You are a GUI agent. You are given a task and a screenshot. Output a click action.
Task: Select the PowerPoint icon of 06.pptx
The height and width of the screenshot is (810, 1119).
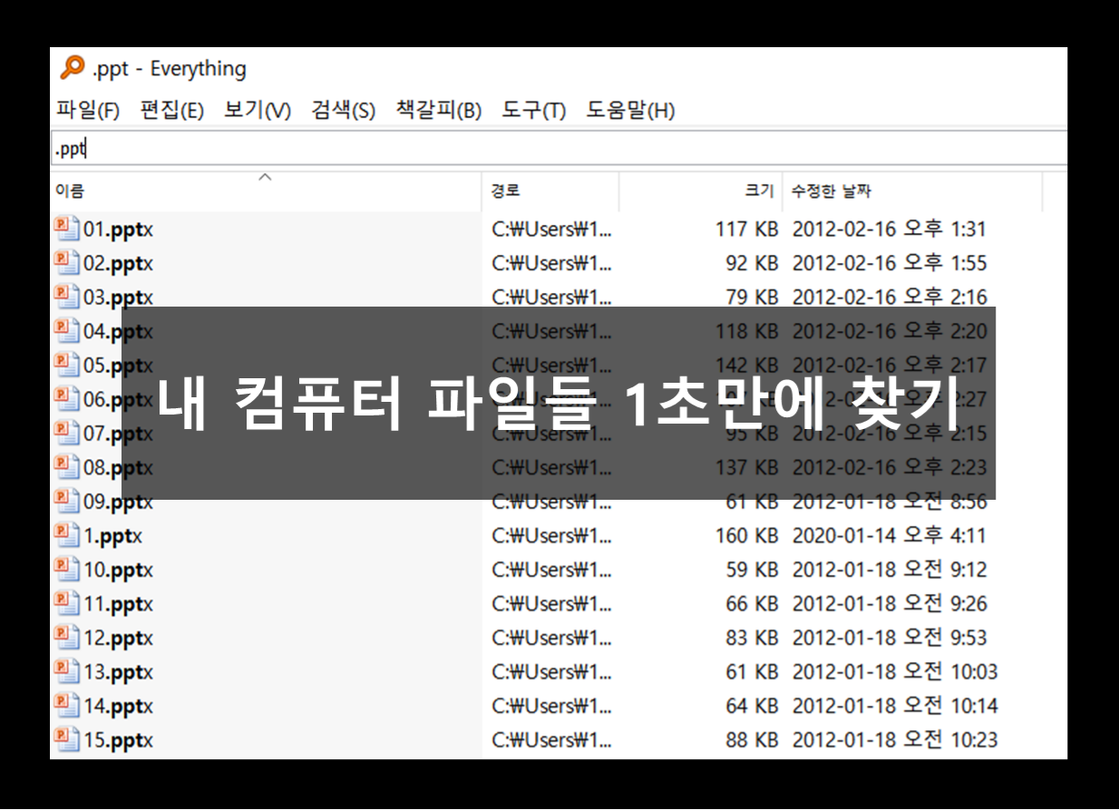click(x=66, y=399)
